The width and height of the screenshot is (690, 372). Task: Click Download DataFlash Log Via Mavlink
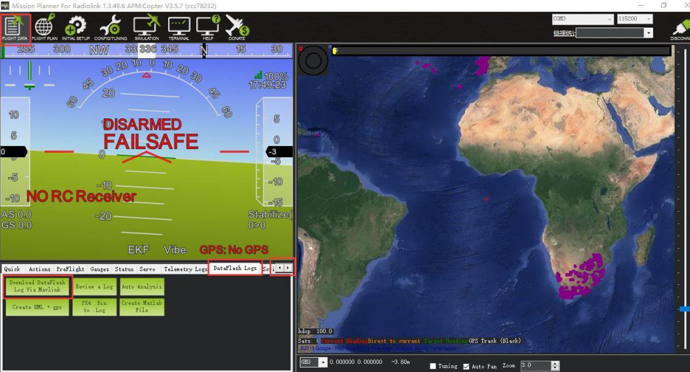coord(38,286)
